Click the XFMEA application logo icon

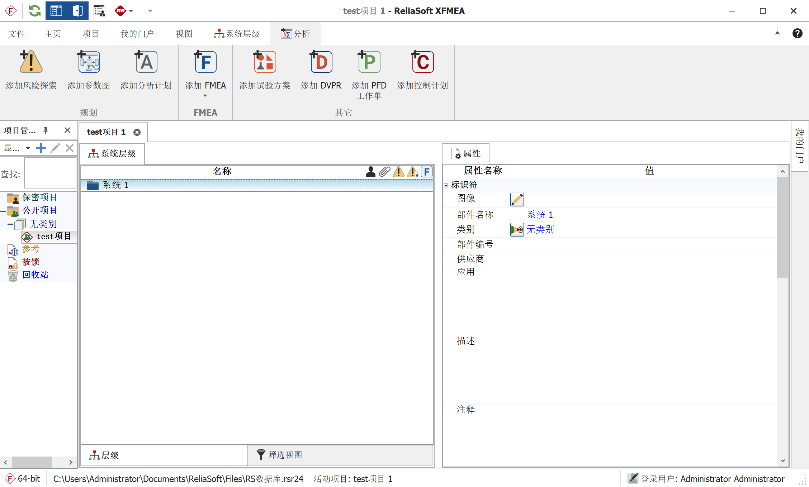11,11
